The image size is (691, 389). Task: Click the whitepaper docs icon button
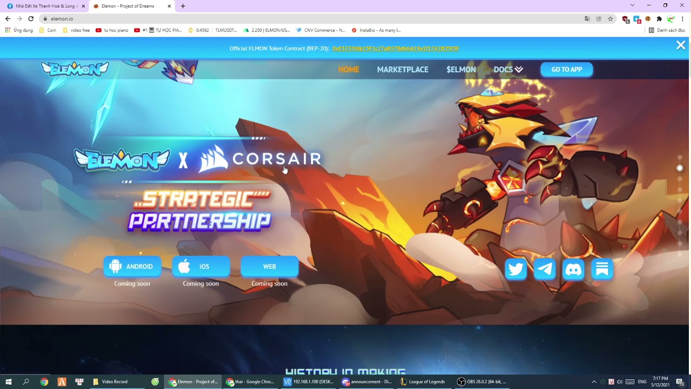602,269
